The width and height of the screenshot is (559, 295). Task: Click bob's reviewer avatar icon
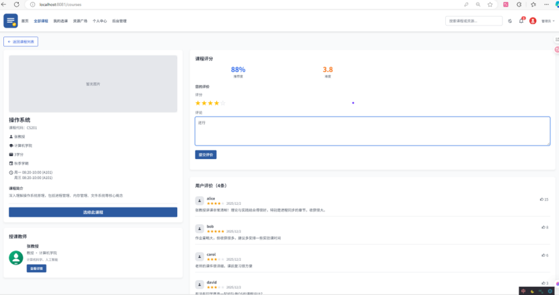[x=199, y=228]
